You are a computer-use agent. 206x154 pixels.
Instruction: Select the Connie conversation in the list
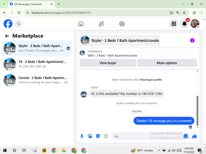tap(37, 80)
